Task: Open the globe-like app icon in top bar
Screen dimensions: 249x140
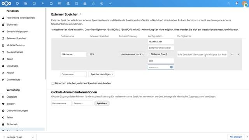Action: (x=102, y=3)
